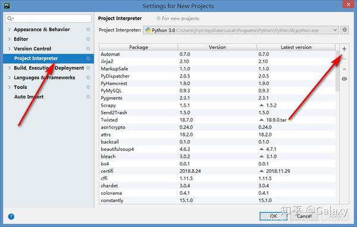Click the upgrade package arrow icon

[x=345, y=69]
